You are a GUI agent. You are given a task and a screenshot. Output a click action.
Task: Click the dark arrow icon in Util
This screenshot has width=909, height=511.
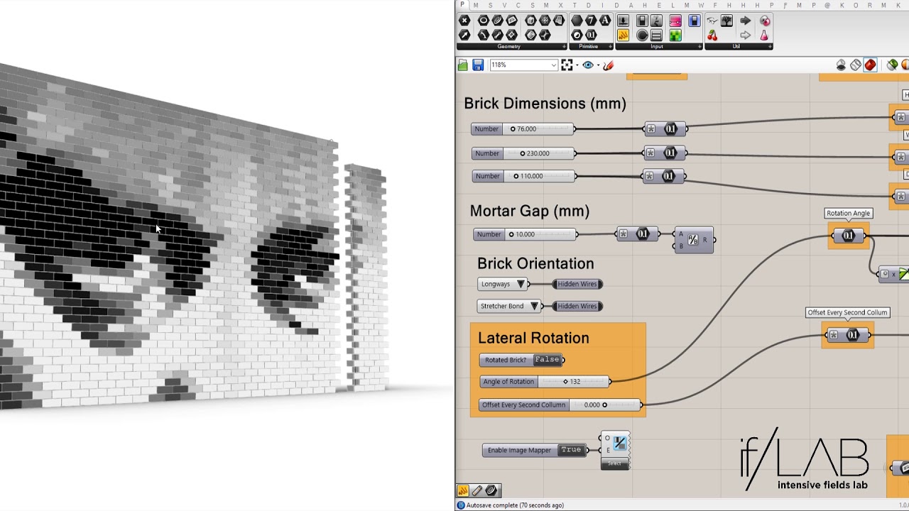coord(746,21)
